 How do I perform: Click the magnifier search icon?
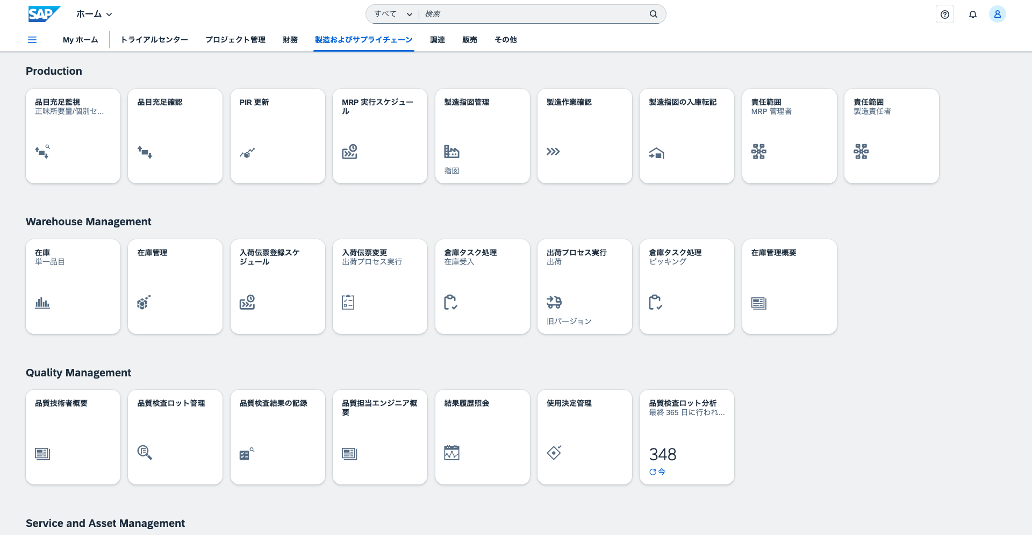tap(654, 14)
